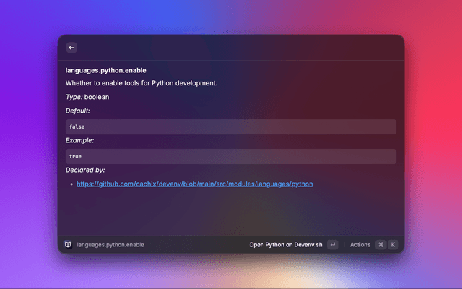
Task: Click the Enter key icon
Action: point(332,245)
